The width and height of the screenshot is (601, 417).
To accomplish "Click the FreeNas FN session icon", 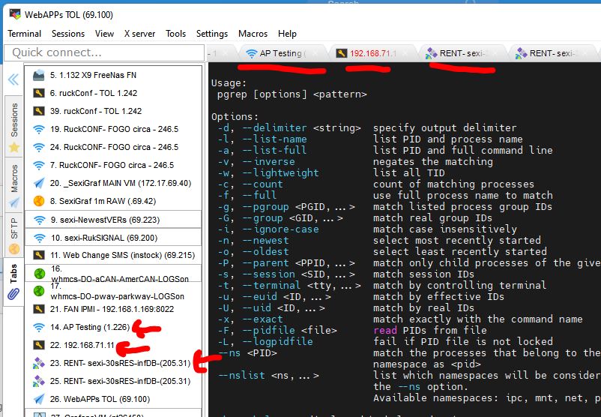I will (39, 75).
